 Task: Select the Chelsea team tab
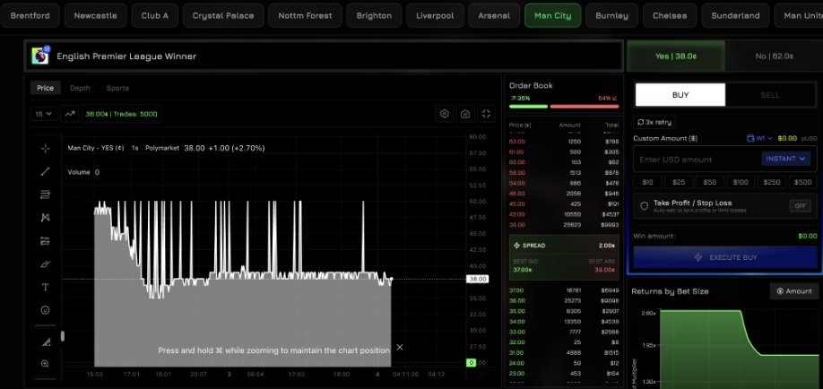670,16
